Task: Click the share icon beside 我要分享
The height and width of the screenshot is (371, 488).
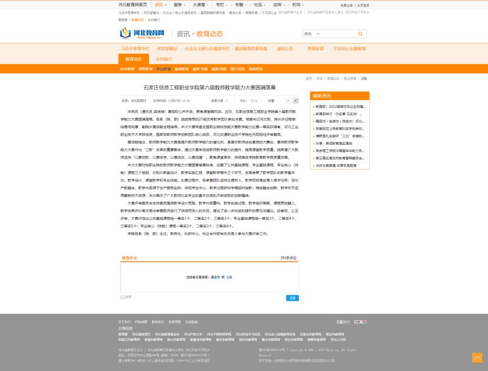Action: pos(227,101)
